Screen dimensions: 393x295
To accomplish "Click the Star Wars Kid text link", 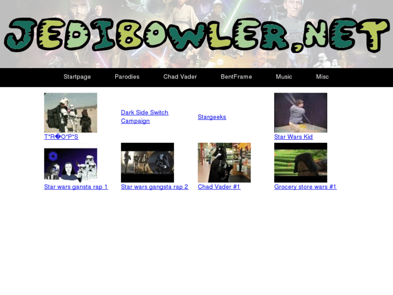I will 293,137.
